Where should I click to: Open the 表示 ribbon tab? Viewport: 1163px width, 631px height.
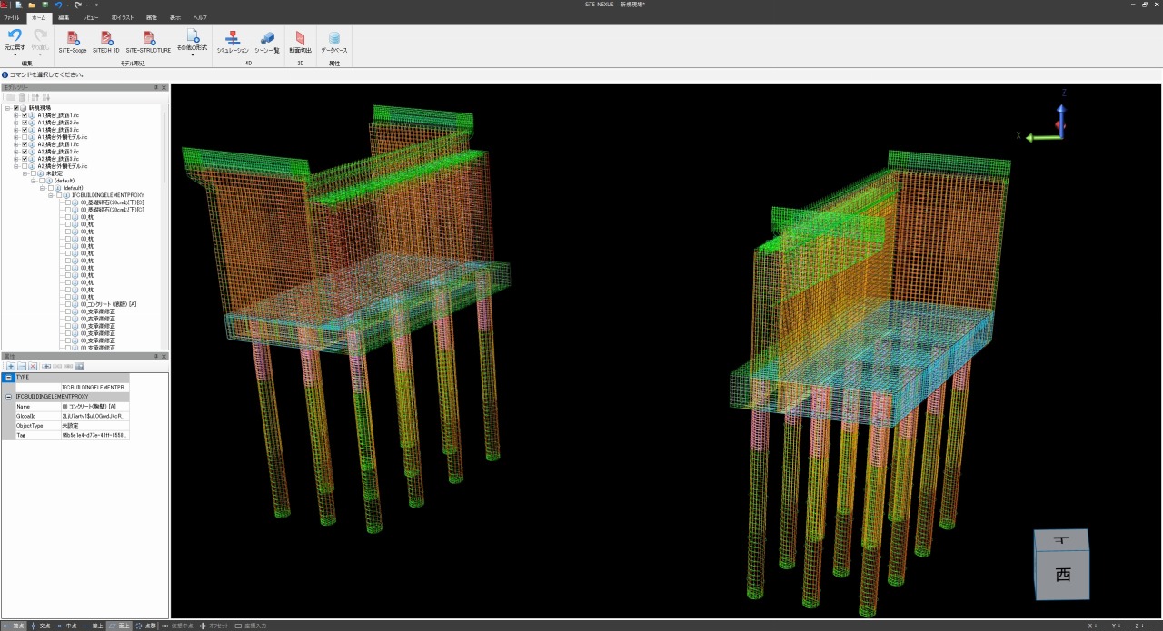tap(174, 17)
